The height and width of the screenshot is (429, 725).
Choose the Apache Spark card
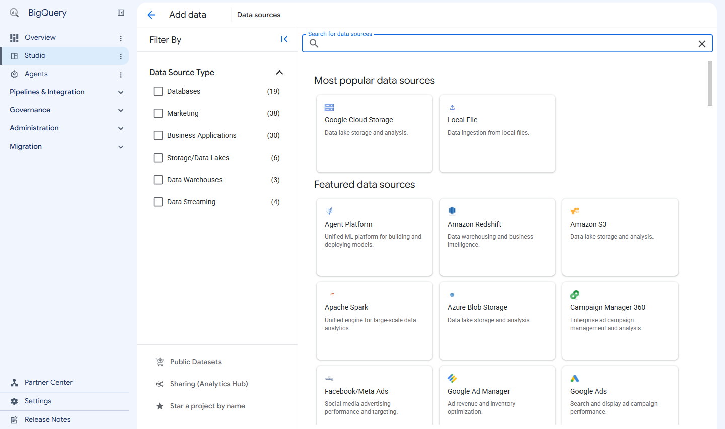click(x=375, y=321)
